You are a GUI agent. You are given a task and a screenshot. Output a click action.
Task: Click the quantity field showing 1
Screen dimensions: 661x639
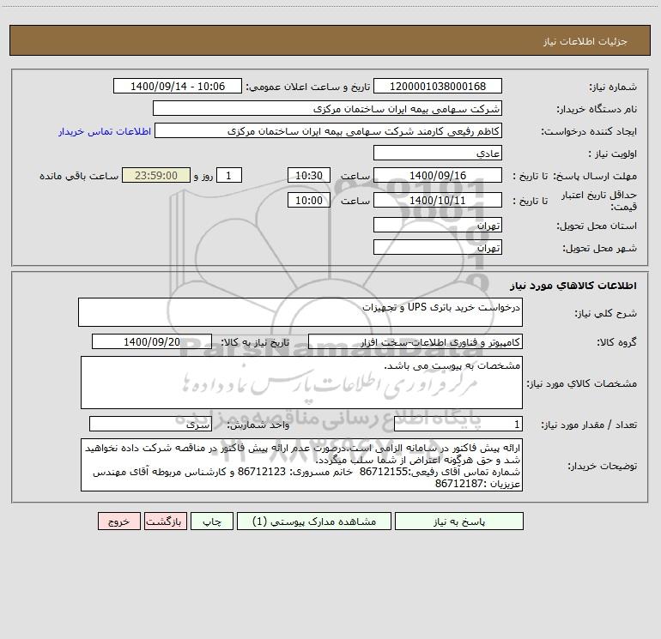458,425
